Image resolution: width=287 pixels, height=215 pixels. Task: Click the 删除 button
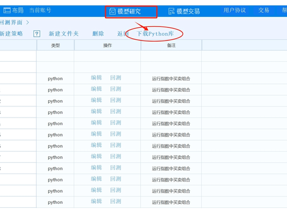point(98,34)
